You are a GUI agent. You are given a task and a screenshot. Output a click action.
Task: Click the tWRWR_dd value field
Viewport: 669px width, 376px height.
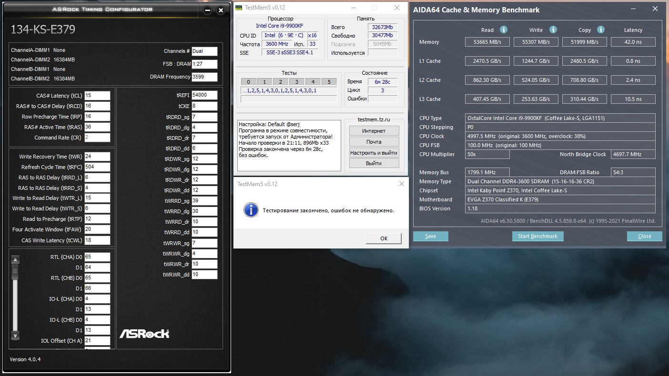[x=204, y=275]
